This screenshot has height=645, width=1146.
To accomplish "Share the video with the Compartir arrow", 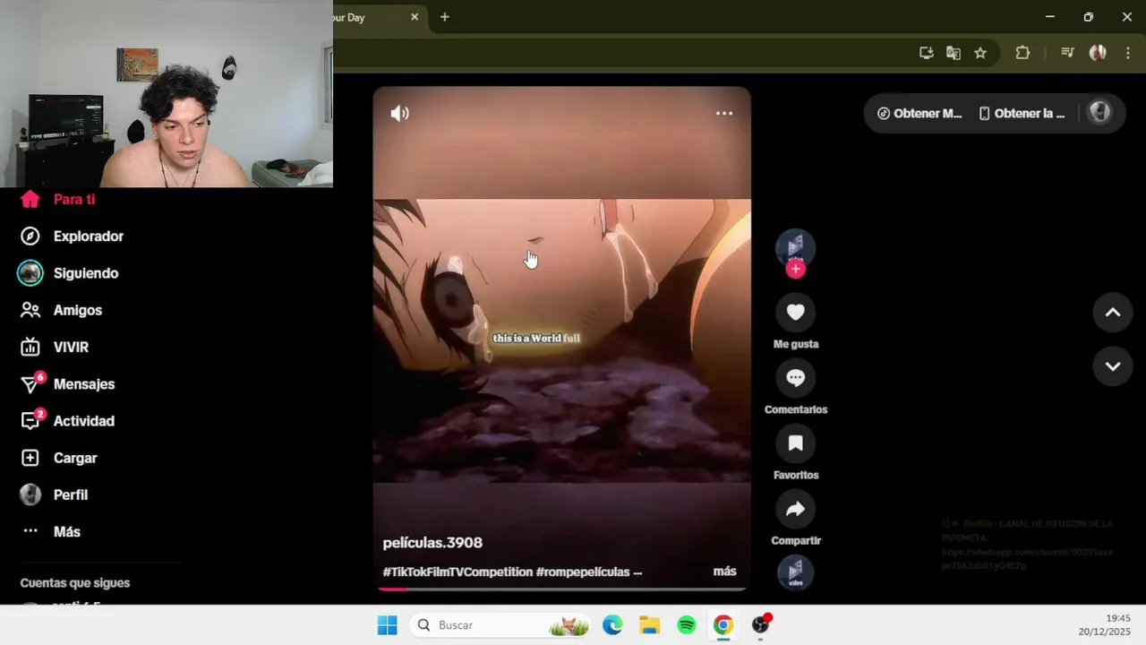I will point(796,509).
